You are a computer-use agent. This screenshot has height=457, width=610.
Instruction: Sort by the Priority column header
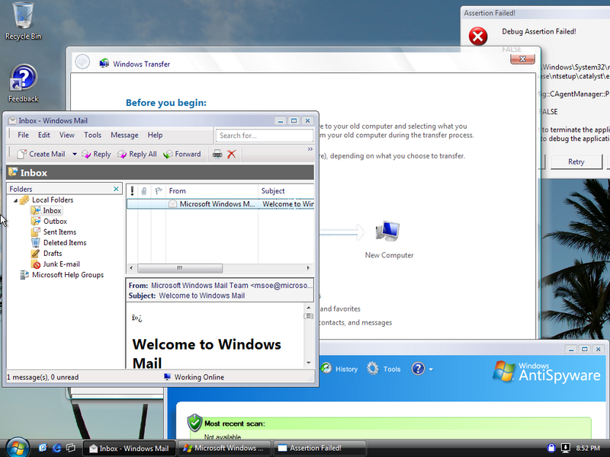click(x=132, y=191)
